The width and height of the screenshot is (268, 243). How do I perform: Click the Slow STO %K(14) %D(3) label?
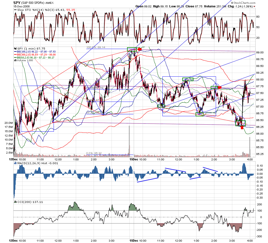point(36,10)
